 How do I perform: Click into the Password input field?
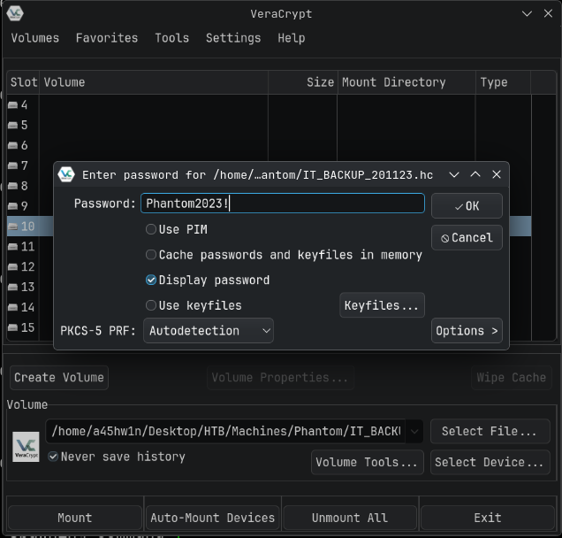click(x=283, y=204)
